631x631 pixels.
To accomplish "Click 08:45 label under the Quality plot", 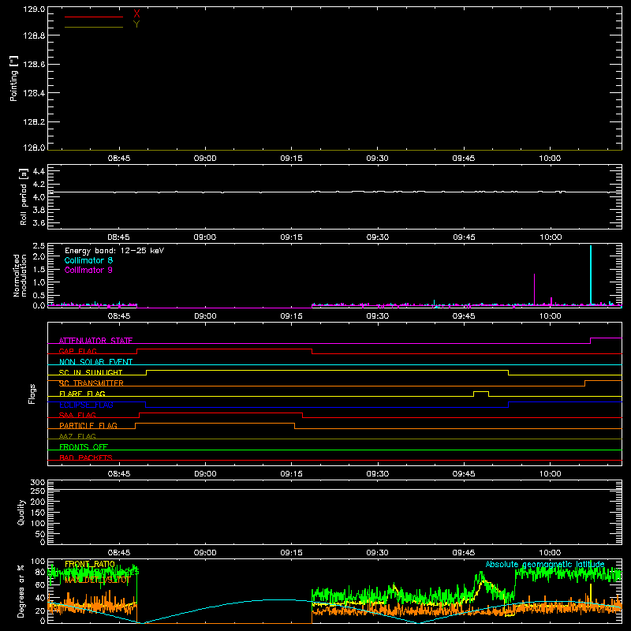I will click(119, 553).
